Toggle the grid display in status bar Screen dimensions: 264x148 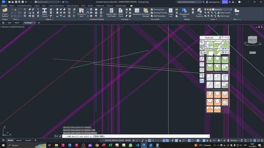tap(134, 140)
